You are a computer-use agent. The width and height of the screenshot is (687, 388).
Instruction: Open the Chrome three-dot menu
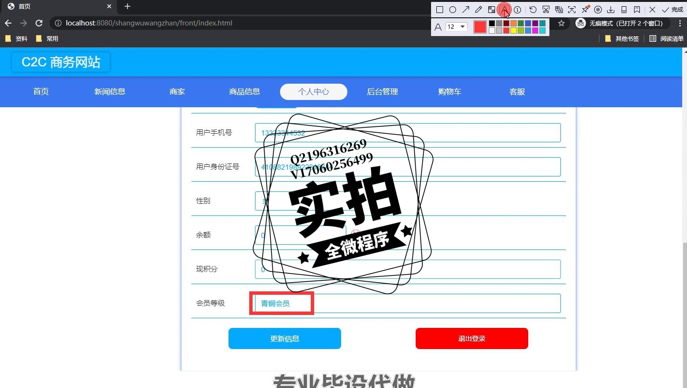pyautogui.click(x=680, y=23)
